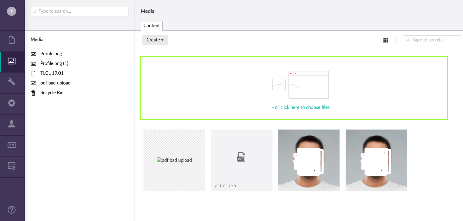Open TLCL 19.01 tree item
The height and width of the screenshot is (221, 463).
(x=52, y=73)
